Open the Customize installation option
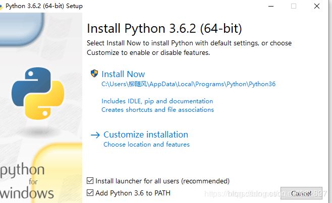 click(145, 134)
